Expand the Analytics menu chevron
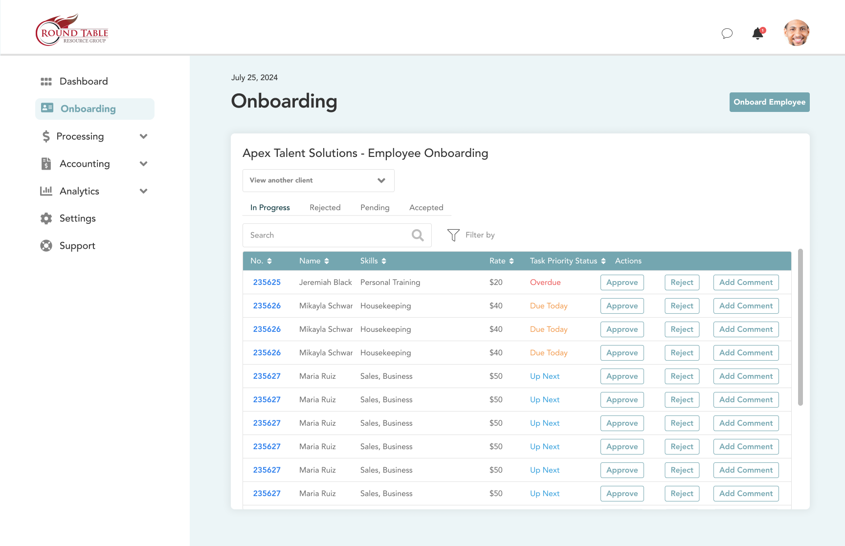The image size is (845, 546). [x=143, y=191]
